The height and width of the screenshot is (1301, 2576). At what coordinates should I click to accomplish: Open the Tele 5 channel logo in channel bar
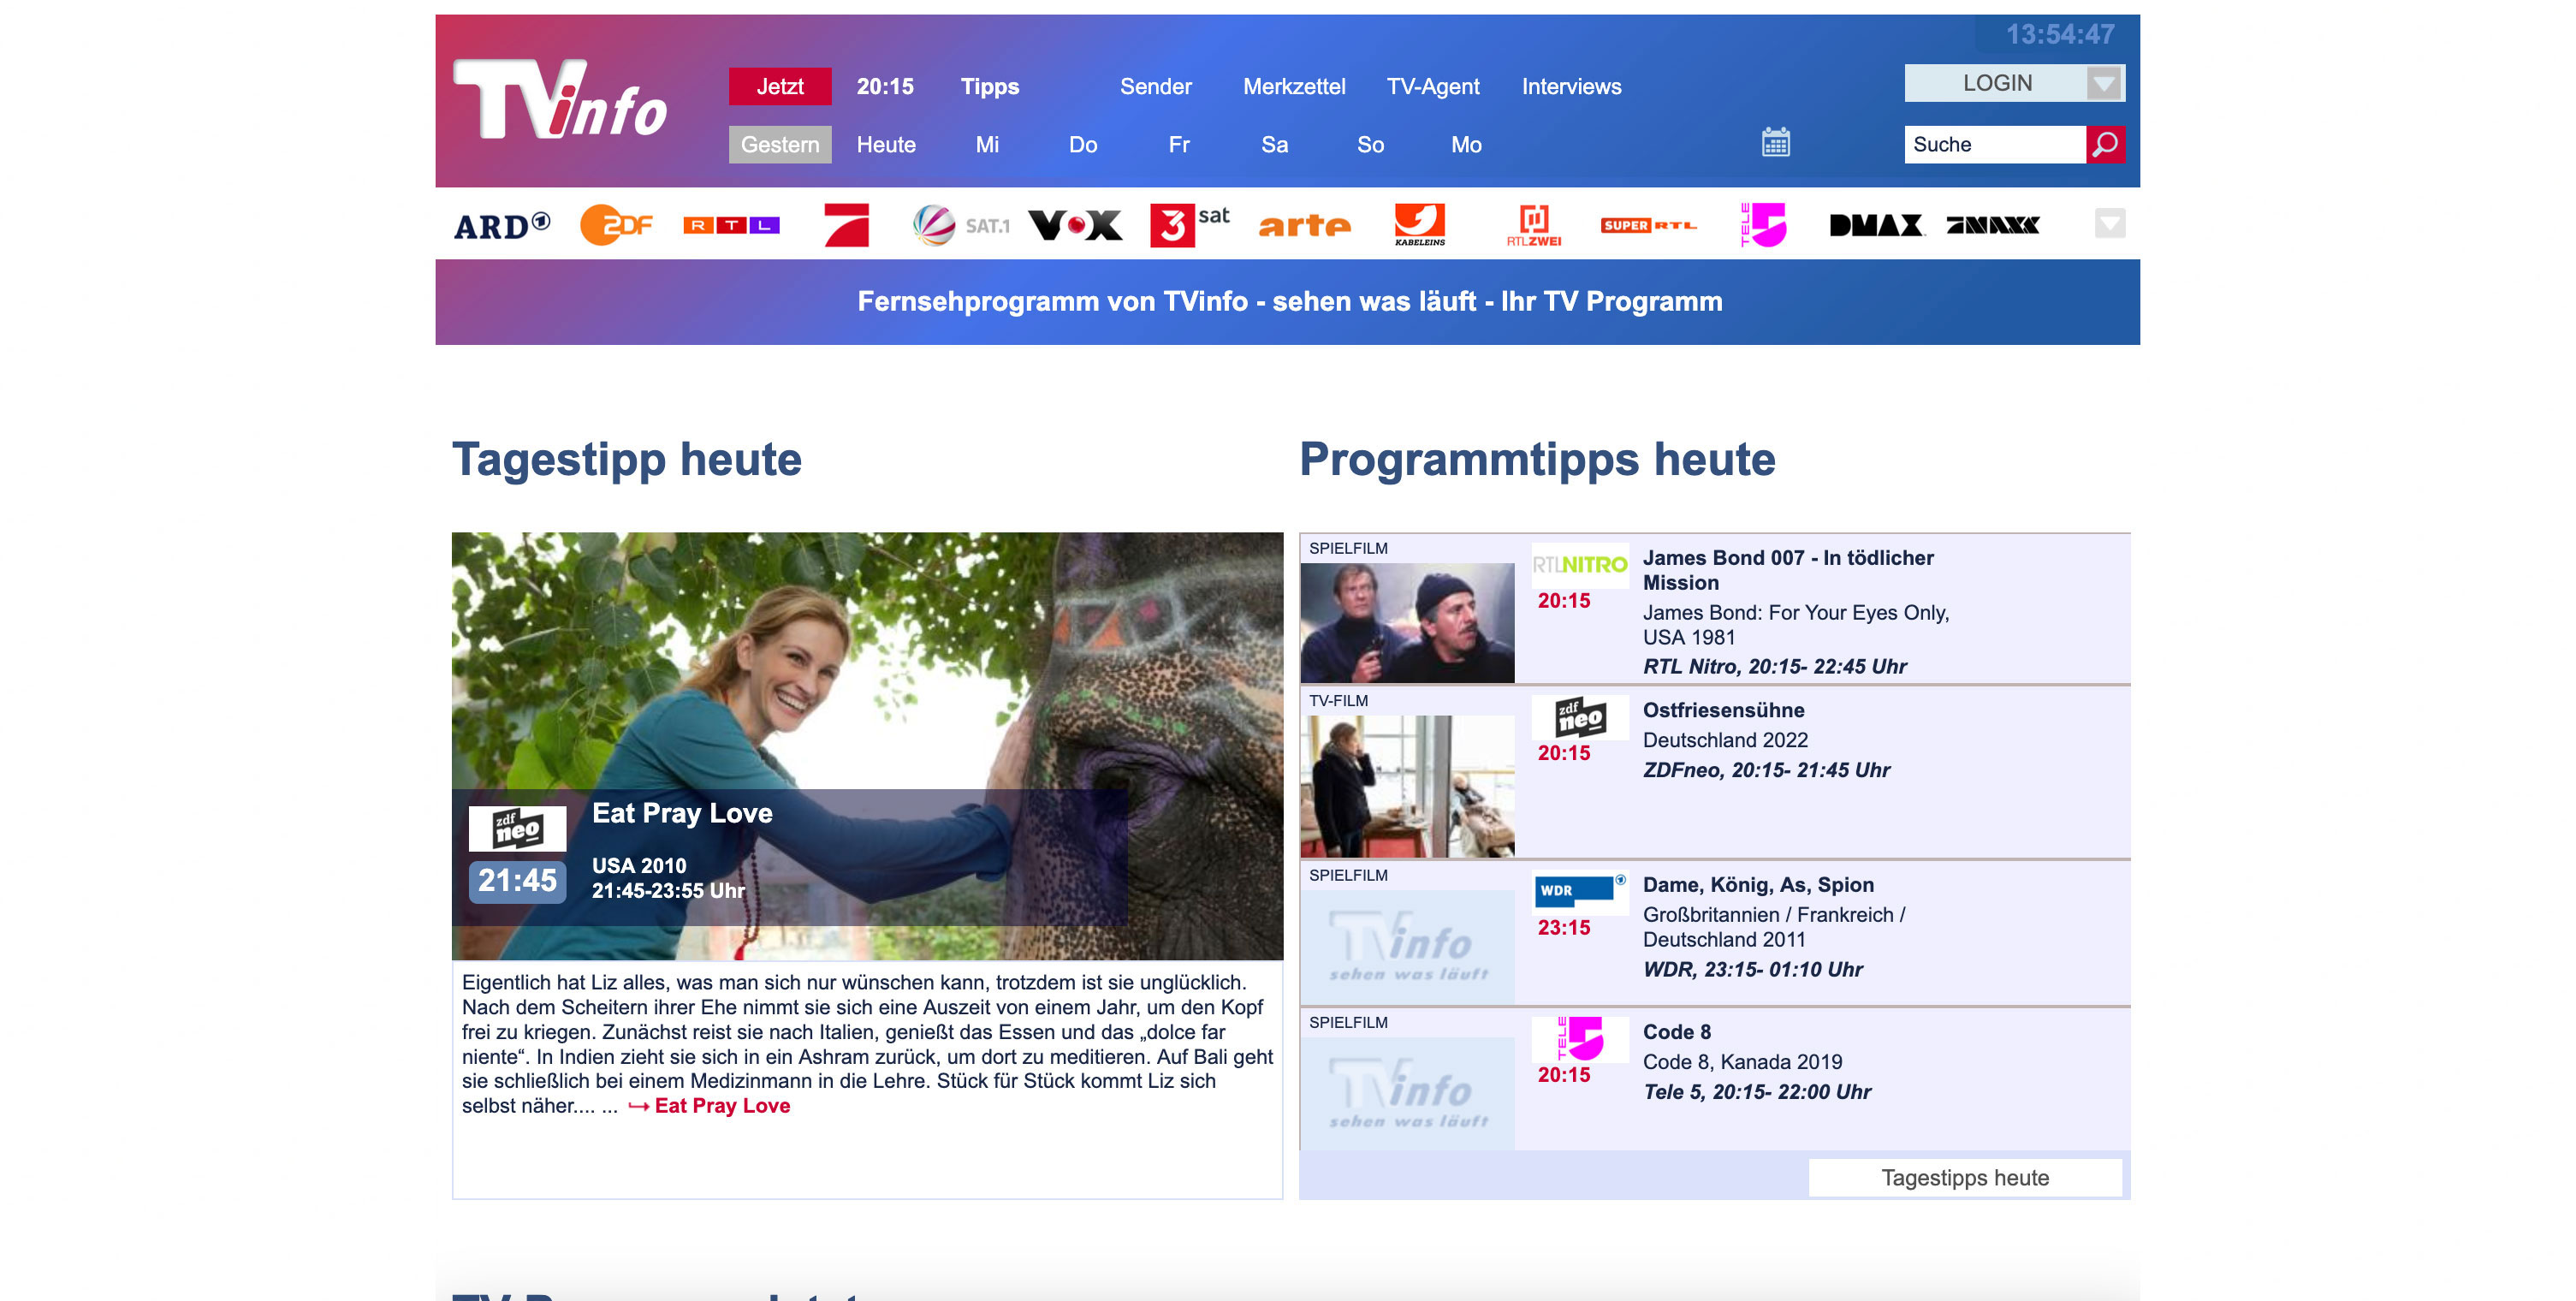point(1763,225)
